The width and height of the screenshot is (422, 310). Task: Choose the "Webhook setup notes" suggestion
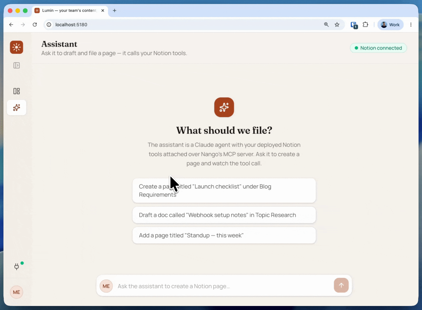click(x=224, y=215)
